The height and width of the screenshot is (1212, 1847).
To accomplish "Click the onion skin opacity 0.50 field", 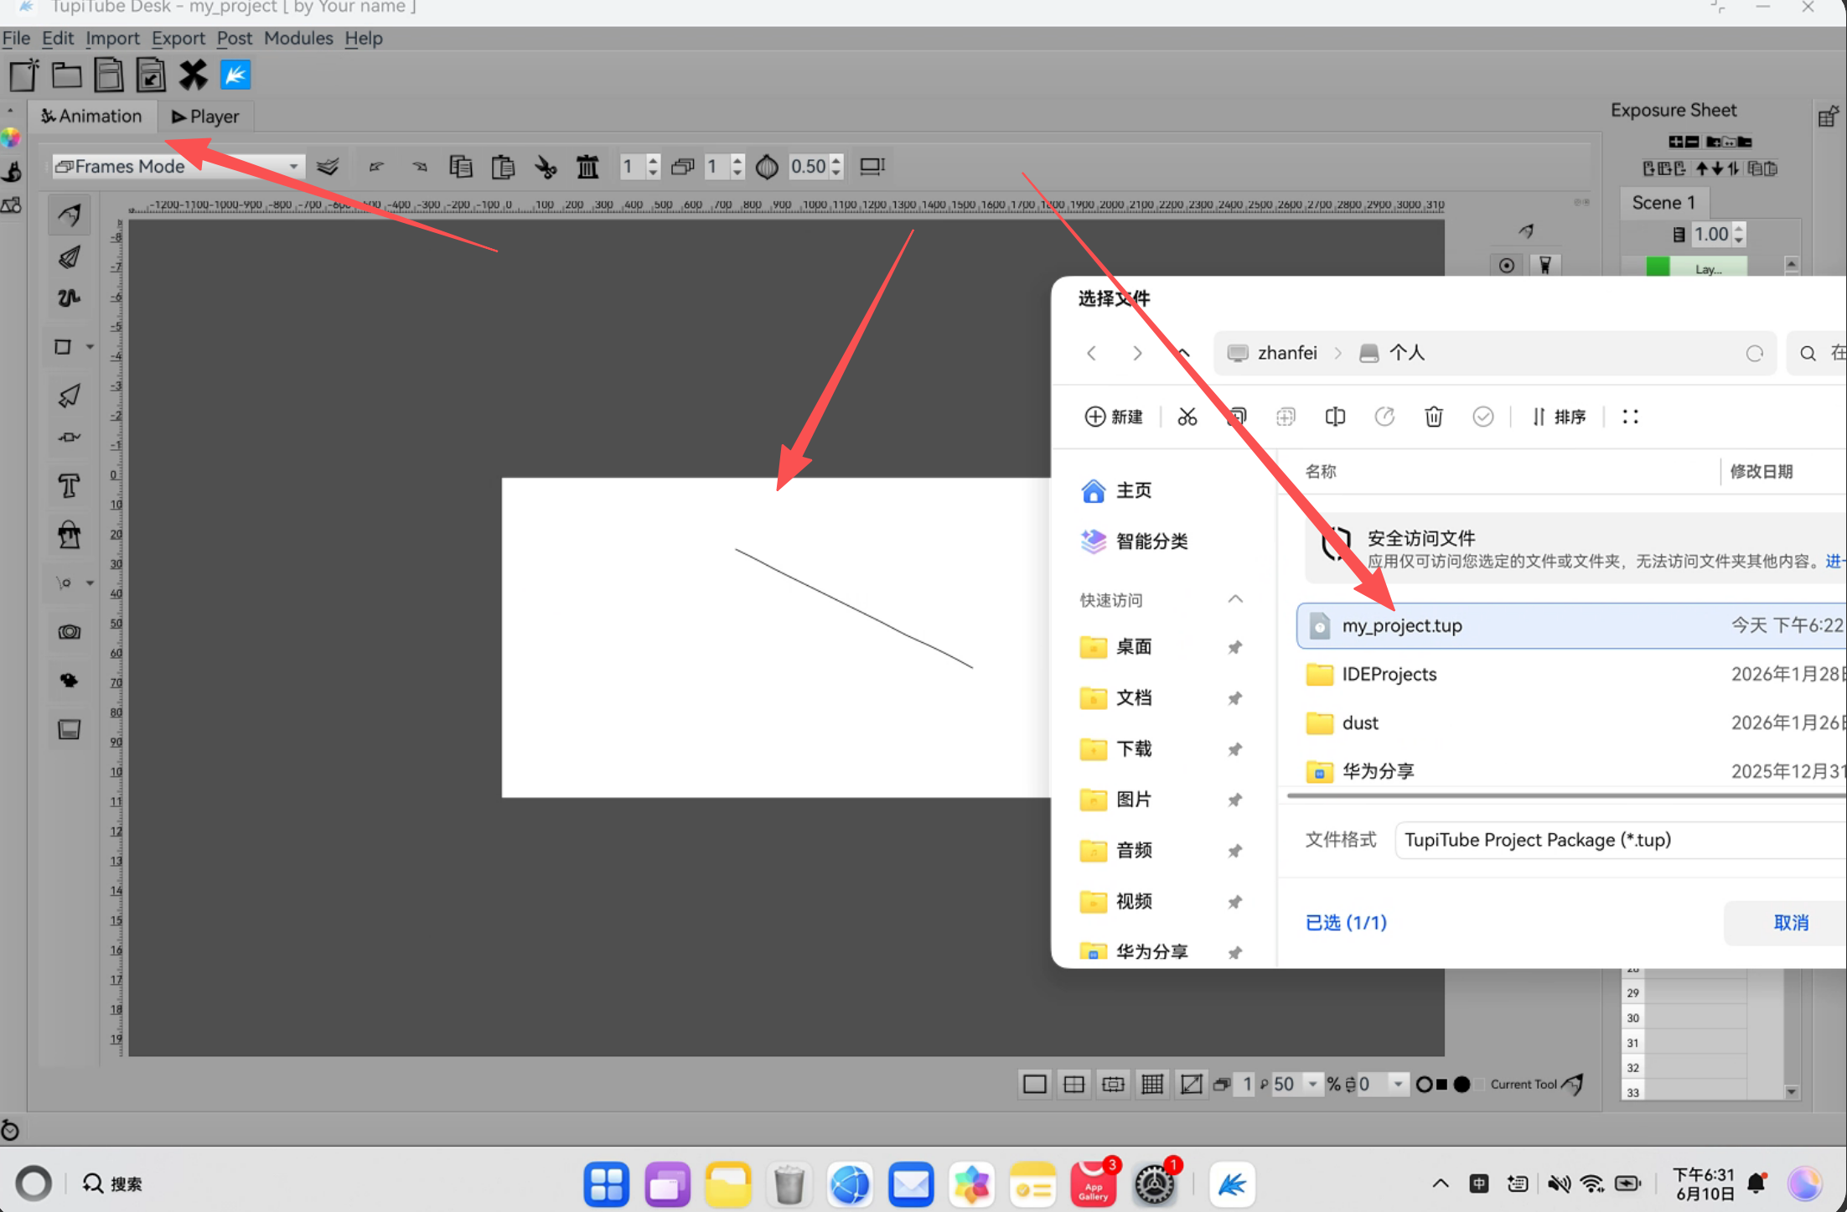I will click(x=808, y=167).
